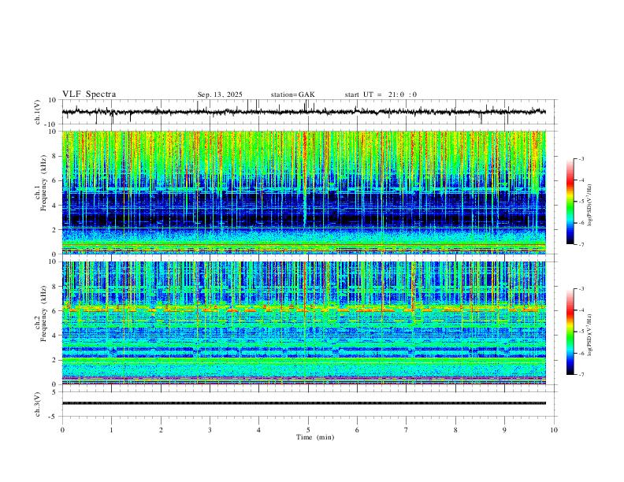This screenshot has height=482, width=624.
Task: Click the ch.1 spectrogram plot
Action: 303,192
